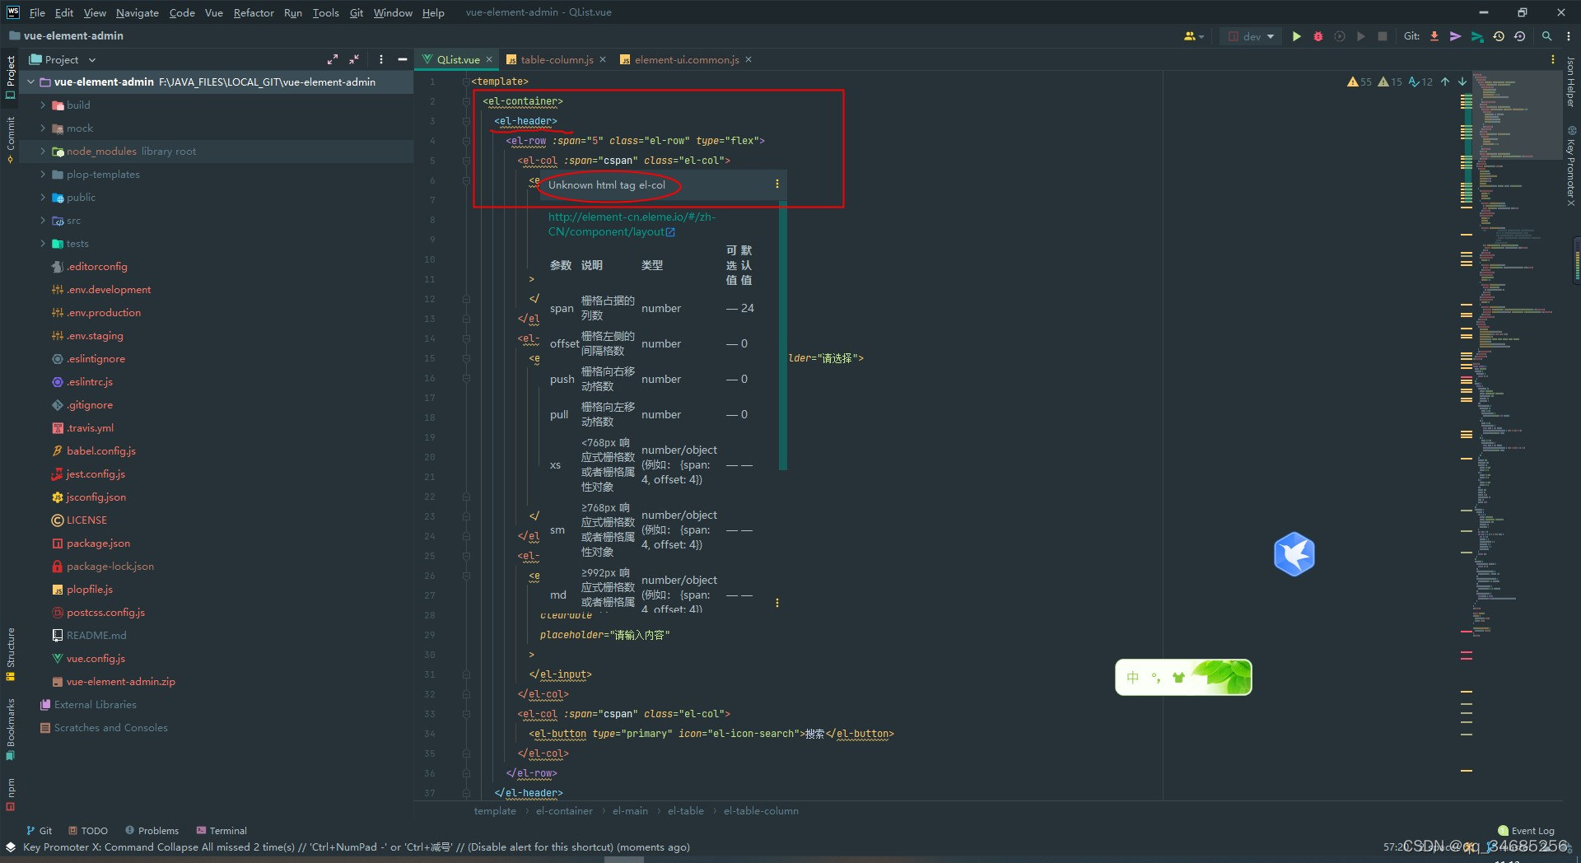This screenshot has height=863, width=1581.
Task: Click the purple Git Commit icon
Action: pos(1456,36)
